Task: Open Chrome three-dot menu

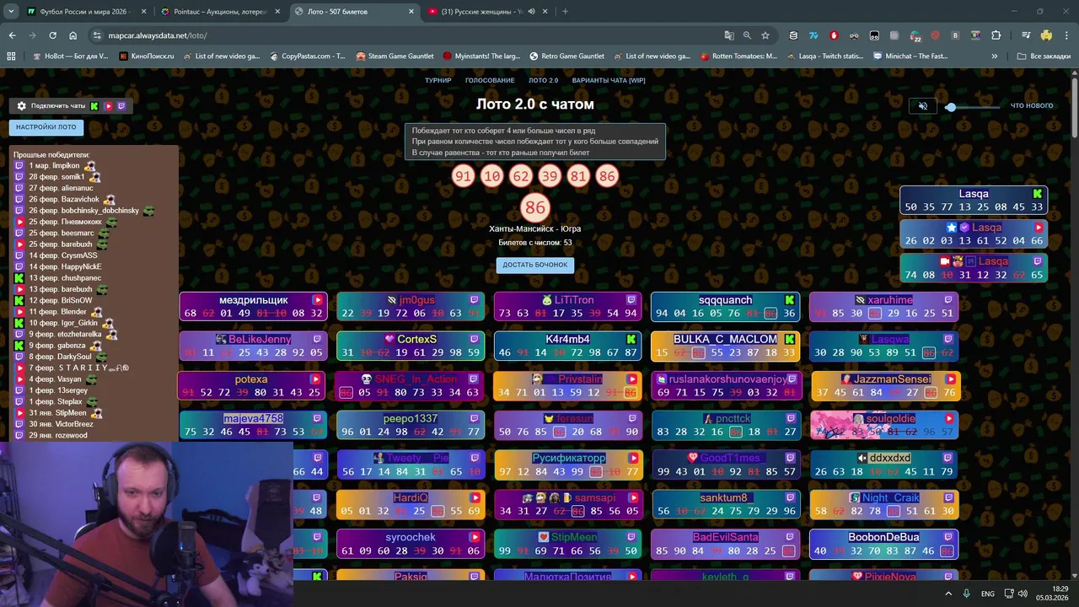Action: pos(1067,35)
